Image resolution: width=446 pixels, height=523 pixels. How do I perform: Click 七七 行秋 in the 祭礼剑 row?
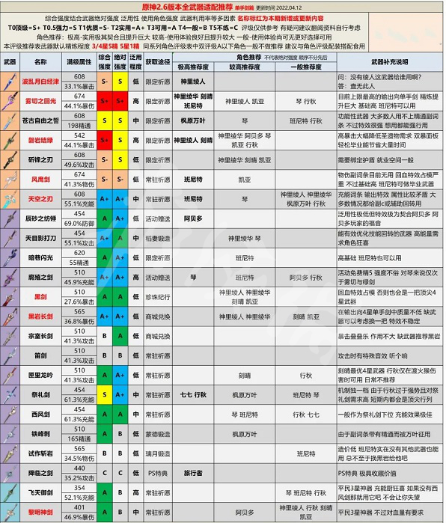(x=193, y=394)
